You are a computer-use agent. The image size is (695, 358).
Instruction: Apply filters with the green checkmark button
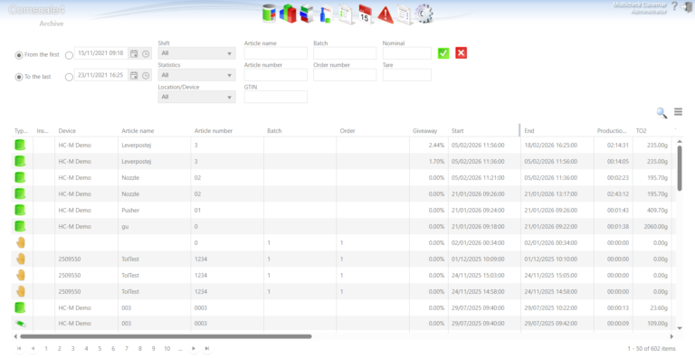[x=443, y=53]
